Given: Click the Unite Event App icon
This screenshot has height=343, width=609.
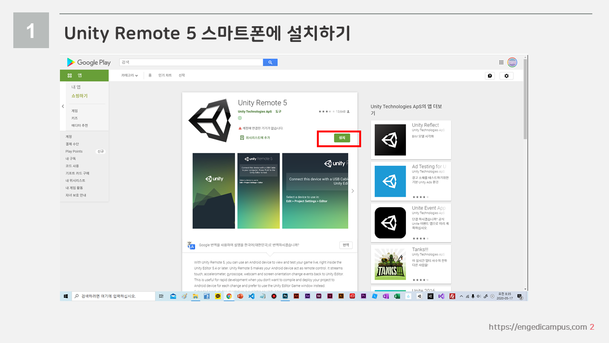Looking at the screenshot, I should click(390, 222).
